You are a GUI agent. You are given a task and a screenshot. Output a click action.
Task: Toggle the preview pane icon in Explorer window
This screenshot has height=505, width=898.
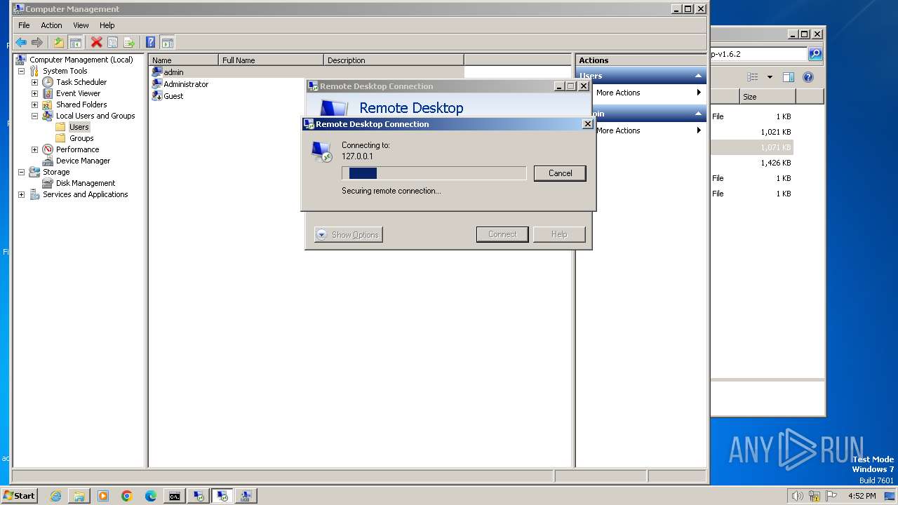(x=789, y=77)
